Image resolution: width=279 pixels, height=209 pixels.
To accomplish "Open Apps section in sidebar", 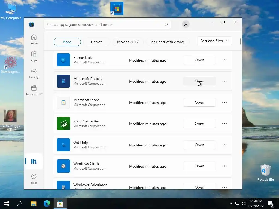I will pyautogui.click(x=34, y=56).
